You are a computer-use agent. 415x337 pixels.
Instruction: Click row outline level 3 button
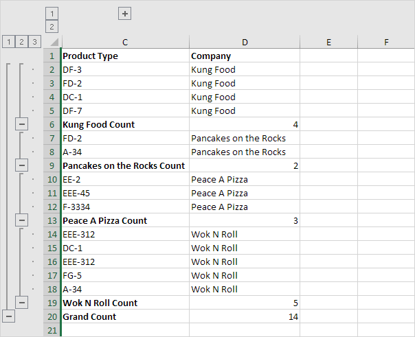click(x=34, y=42)
